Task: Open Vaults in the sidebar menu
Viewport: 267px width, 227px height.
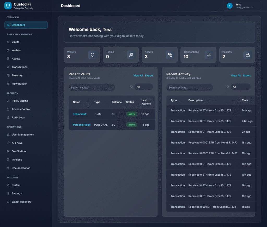Action: coord(26,42)
